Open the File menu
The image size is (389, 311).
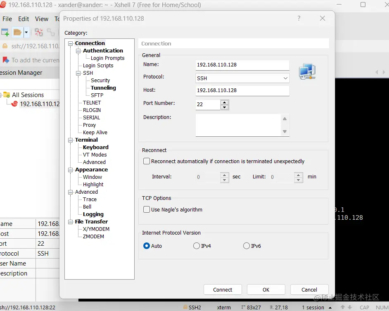[x=7, y=19]
